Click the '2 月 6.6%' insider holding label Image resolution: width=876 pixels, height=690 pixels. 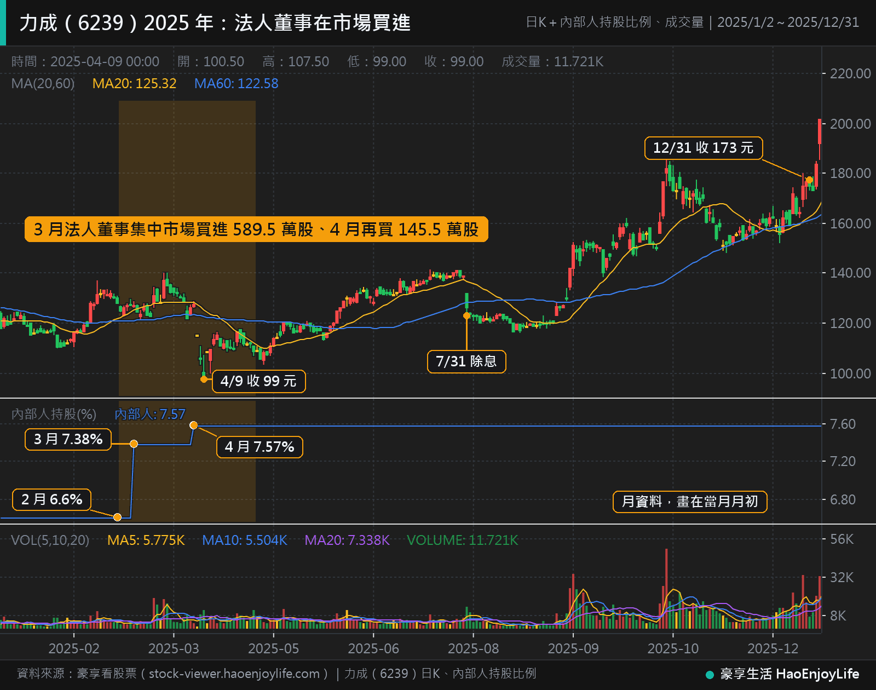(52, 499)
